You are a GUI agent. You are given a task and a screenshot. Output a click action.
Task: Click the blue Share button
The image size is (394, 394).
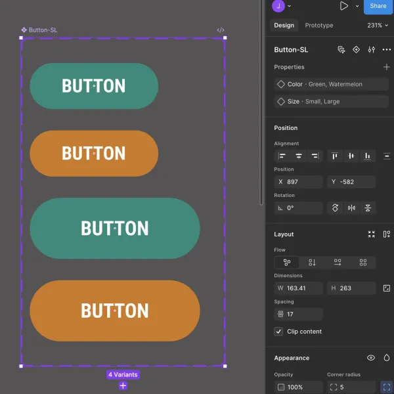pos(378,6)
